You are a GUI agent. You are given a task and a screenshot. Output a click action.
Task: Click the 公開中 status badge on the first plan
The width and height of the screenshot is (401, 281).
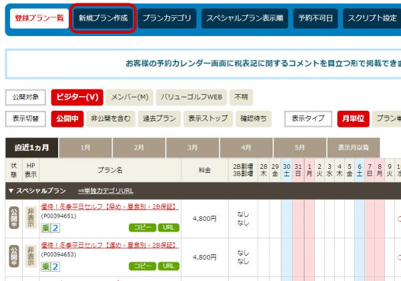pos(13,218)
